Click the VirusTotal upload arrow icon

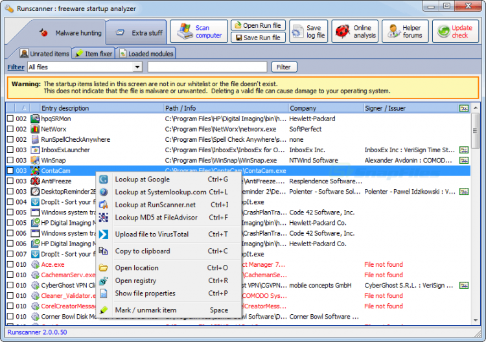104,234
